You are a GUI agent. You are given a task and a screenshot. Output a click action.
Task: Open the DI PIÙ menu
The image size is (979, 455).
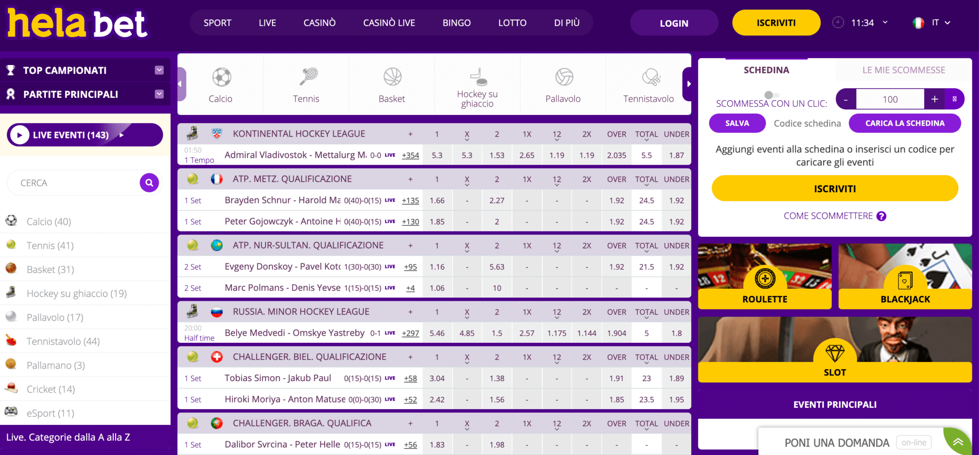(567, 22)
